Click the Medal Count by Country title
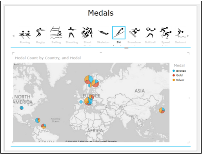 point(48,58)
